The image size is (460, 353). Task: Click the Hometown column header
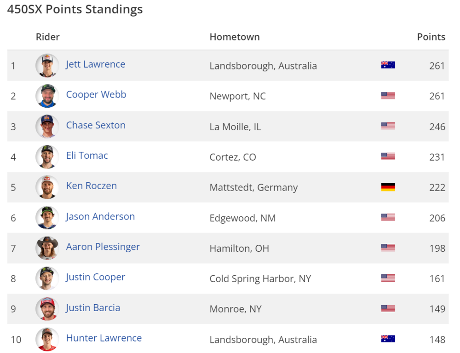[235, 37]
